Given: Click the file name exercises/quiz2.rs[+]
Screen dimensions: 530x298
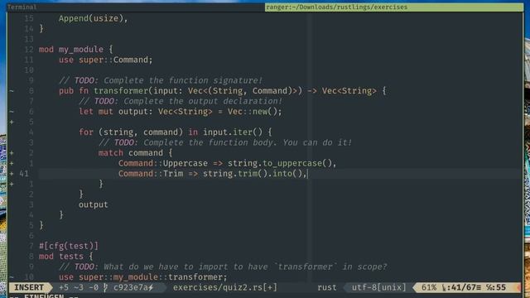Looking at the screenshot, I should (x=225, y=287).
